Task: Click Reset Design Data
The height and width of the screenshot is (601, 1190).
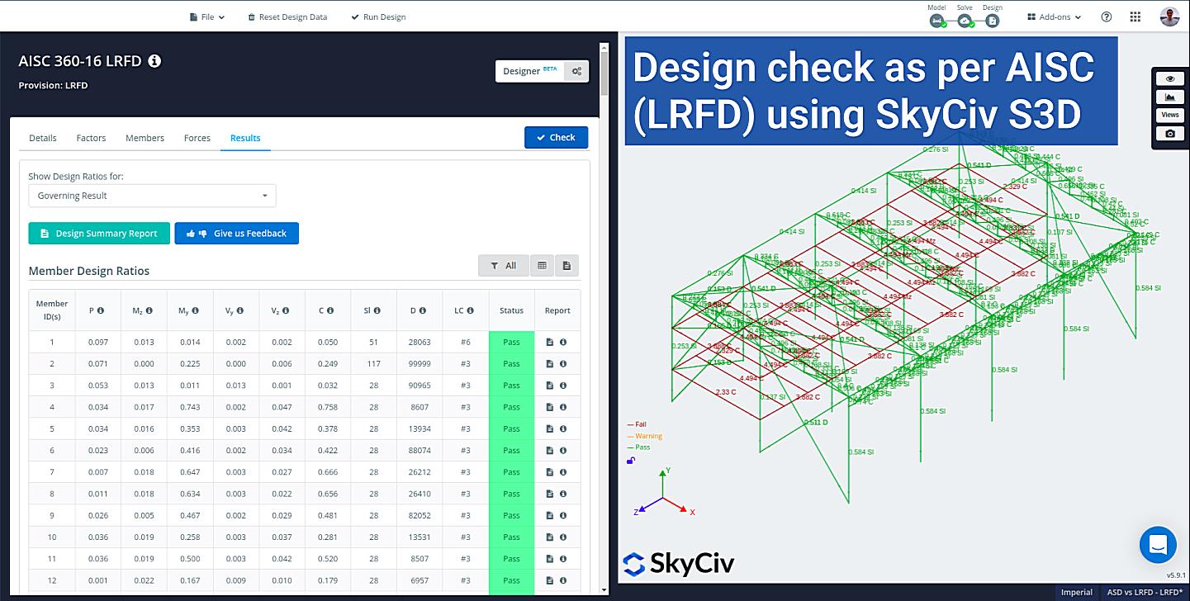Action: coord(287,17)
